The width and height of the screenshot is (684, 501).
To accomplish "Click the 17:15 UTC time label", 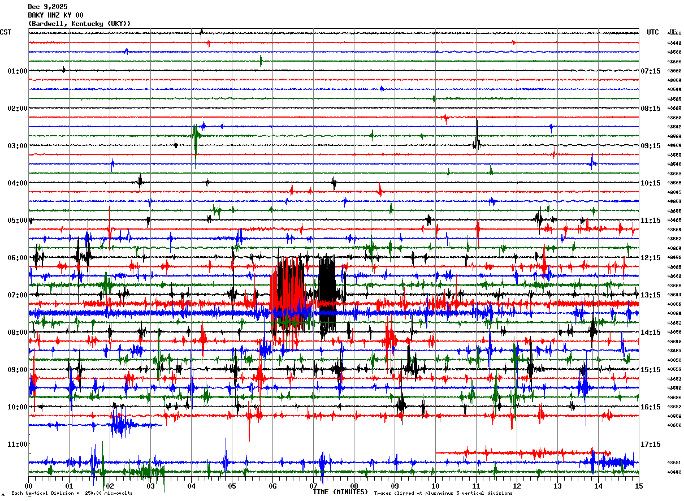I will [651, 444].
